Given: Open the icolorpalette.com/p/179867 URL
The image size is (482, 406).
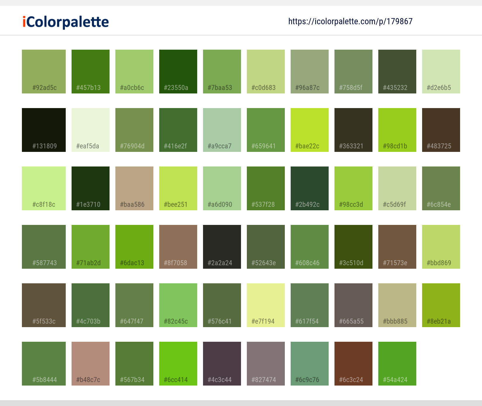Looking at the screenshot, I should pos(350,21).
